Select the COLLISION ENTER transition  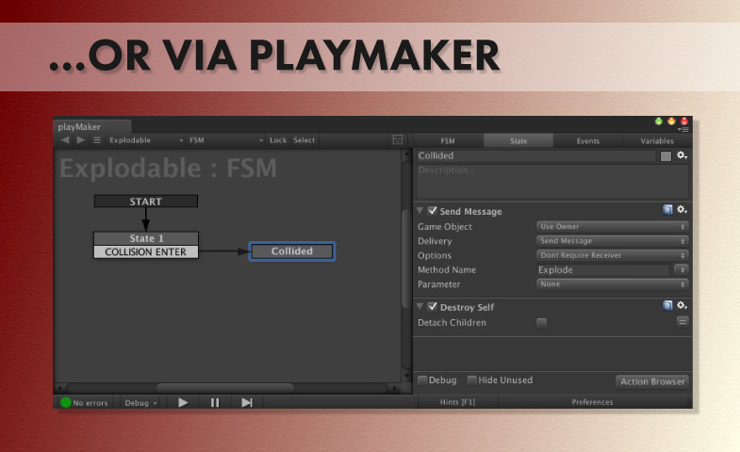pyautogui.click(x=146, y=251)
